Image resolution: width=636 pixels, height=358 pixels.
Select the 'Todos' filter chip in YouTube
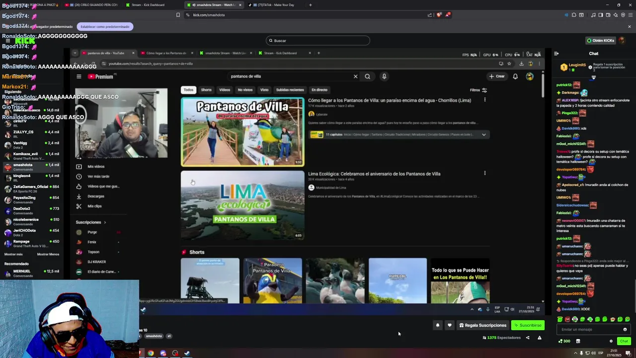click(x=188, y=90)
